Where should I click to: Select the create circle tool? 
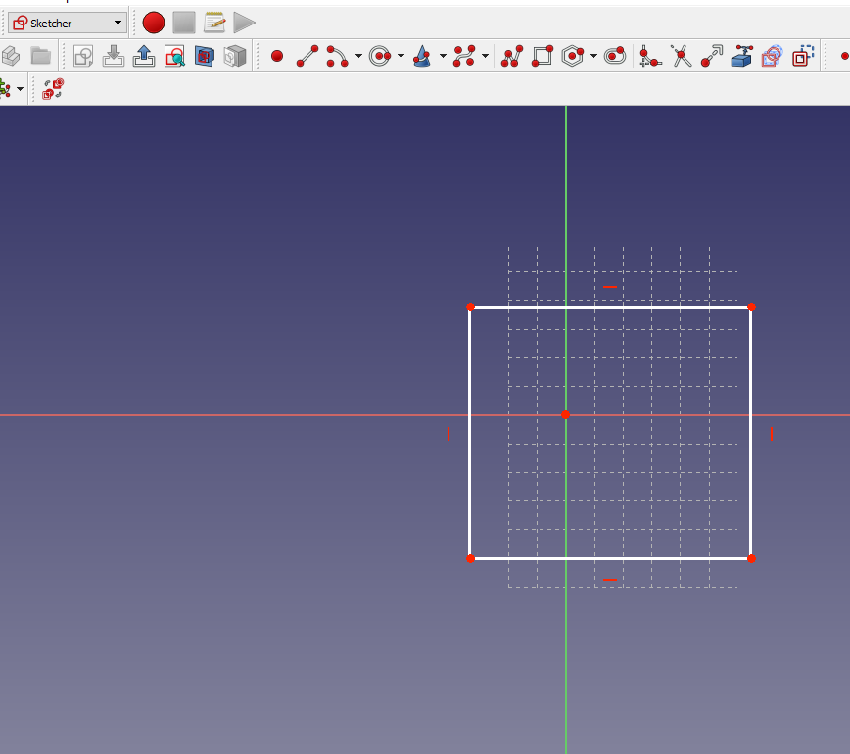(380, 56)
